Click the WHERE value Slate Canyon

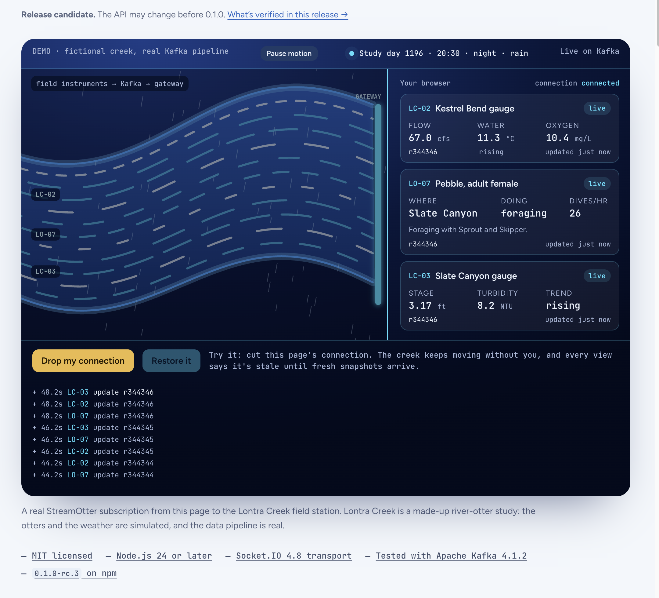click(443, 213)
